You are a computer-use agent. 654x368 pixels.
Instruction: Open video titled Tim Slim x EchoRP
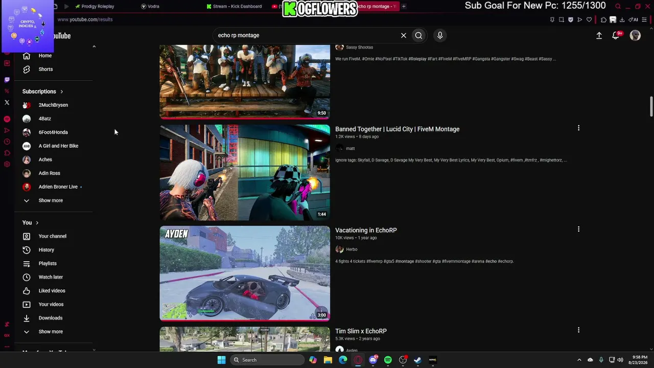361,331
